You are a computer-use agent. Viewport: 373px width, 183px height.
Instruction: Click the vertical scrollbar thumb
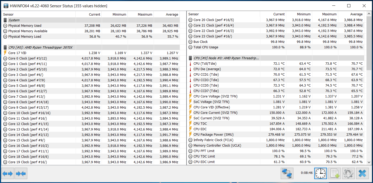coord(369,43)
